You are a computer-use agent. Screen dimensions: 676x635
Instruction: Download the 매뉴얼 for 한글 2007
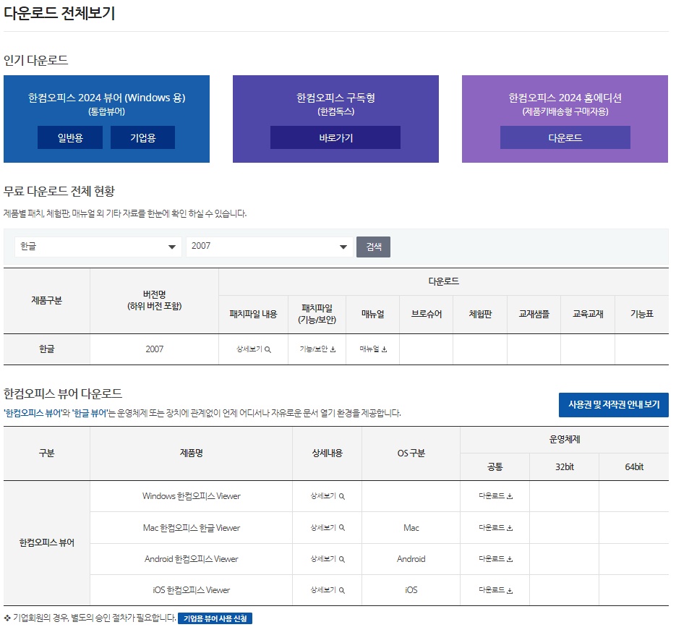tap(373, 349)
